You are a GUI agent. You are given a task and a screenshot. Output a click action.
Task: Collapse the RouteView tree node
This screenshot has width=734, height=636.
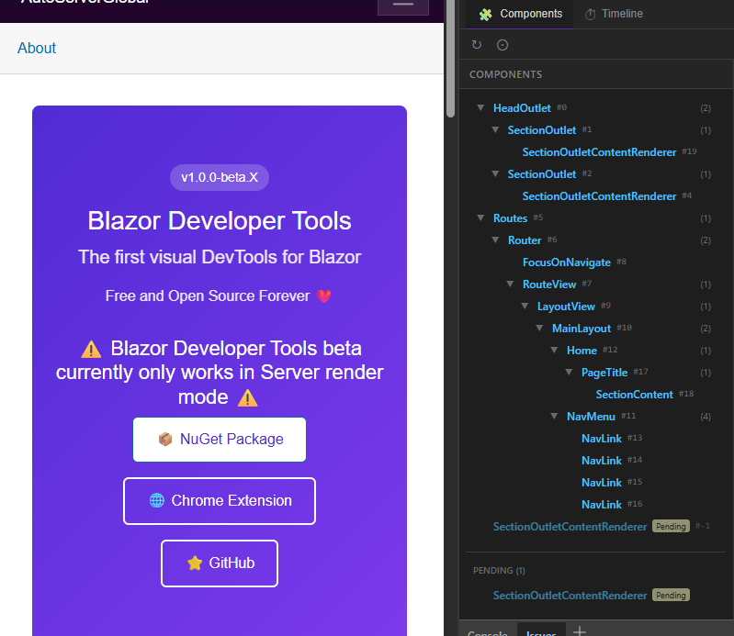point(510,284)
